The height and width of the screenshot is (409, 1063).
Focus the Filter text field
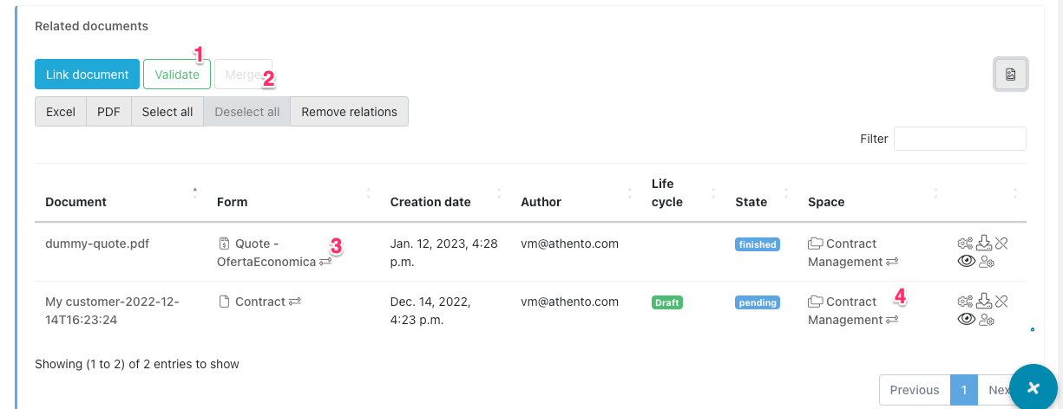click(960, 139)
